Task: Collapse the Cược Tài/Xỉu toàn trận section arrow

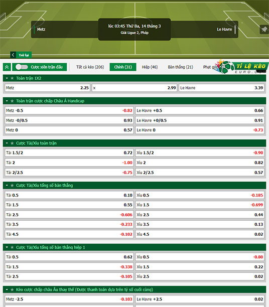Action: (7, 143)
